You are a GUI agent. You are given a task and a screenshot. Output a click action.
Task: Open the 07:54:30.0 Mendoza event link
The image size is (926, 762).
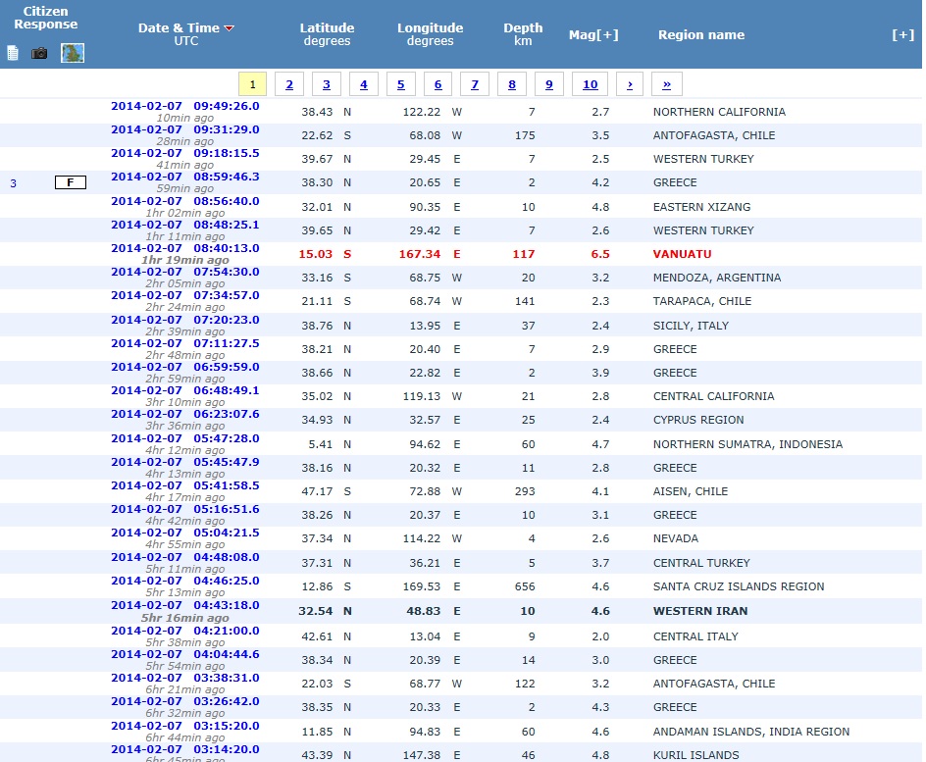pos(184,272)
